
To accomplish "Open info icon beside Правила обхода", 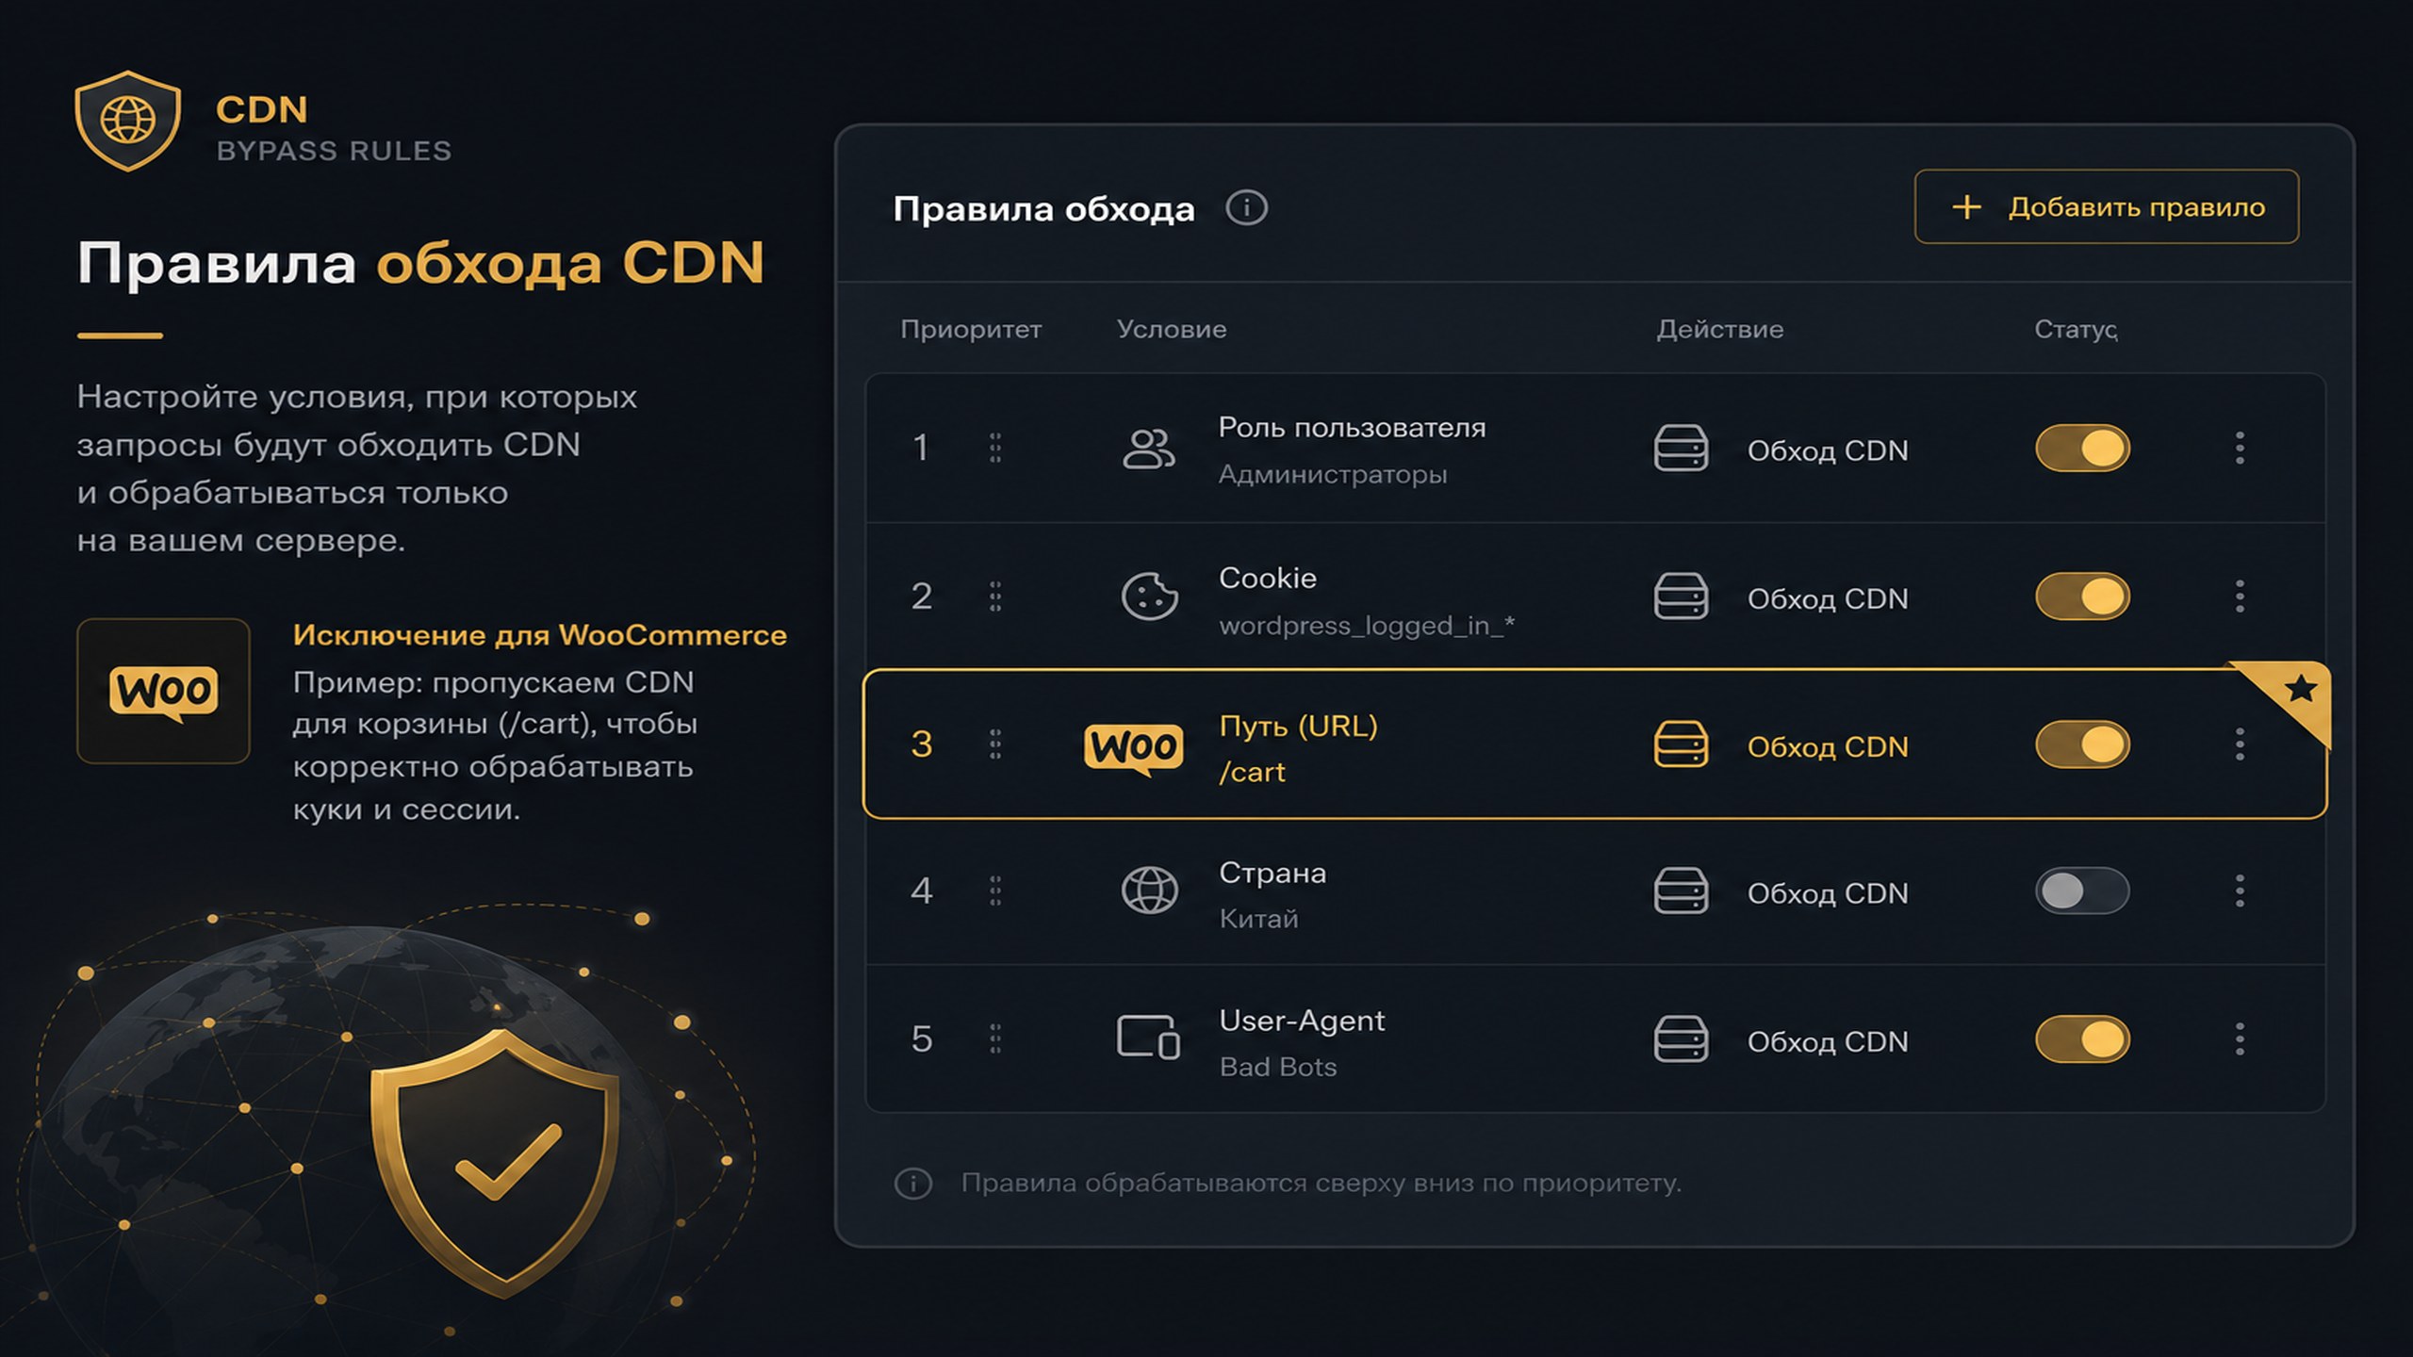I will coord(1246,207).
